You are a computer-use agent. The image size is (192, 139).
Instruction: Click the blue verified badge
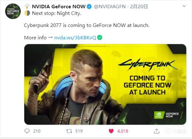[x=89, y=7]
